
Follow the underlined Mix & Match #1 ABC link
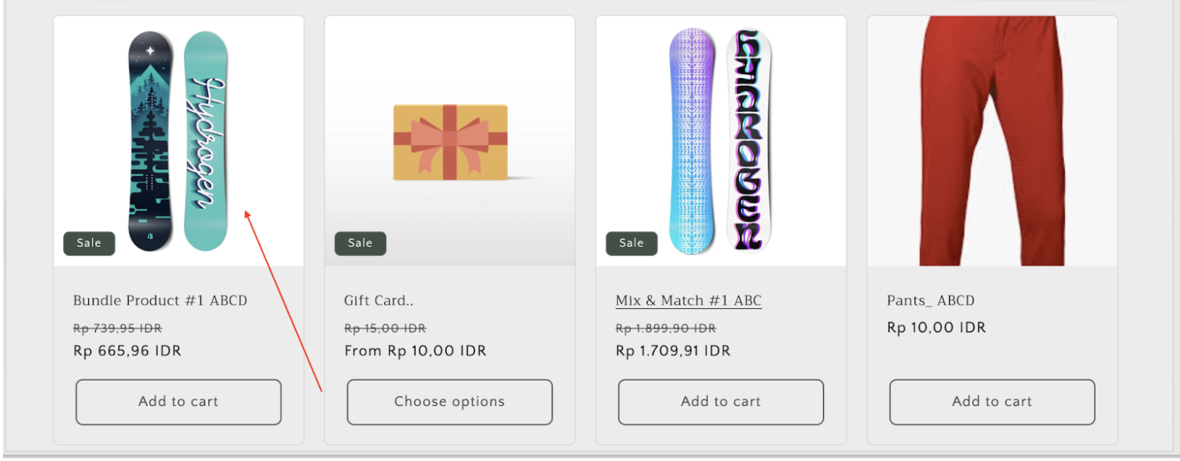pos(688,301)
